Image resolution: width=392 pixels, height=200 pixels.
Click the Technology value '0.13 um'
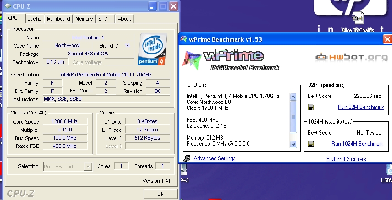point(55,62)
